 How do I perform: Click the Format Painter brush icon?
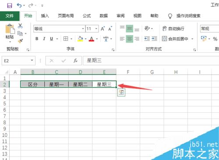click(x=20, y=41)
